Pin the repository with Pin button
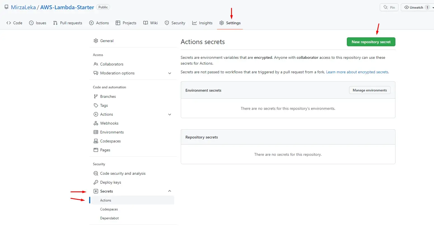 [389, 8]
